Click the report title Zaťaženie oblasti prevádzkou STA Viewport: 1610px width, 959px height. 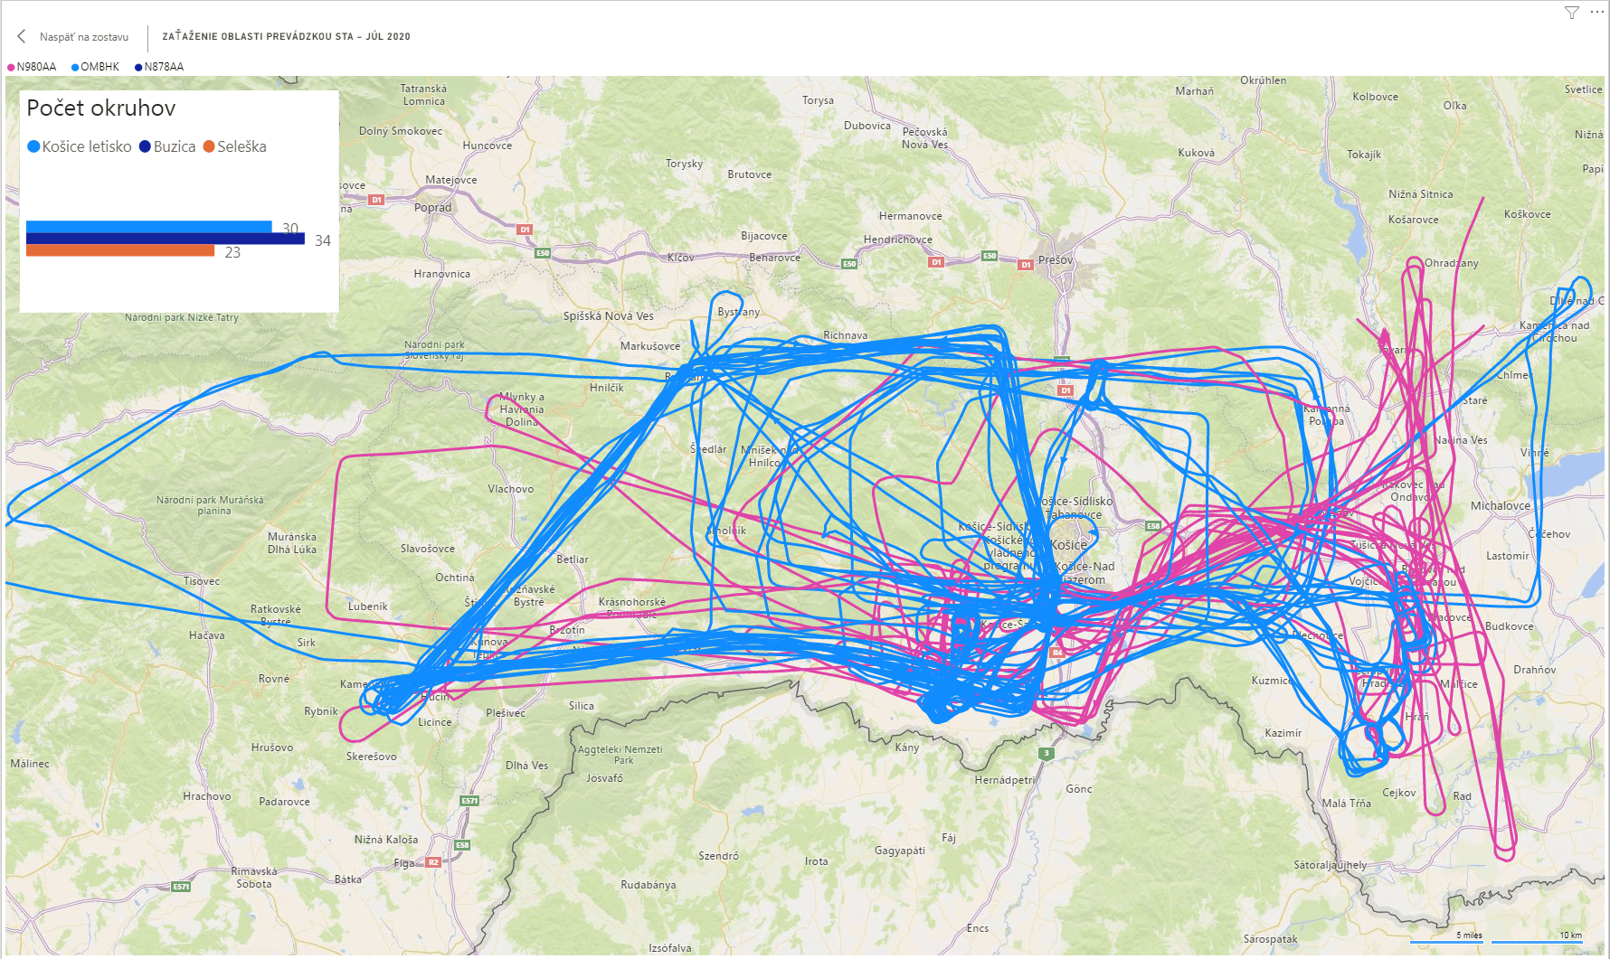[286, 37]
